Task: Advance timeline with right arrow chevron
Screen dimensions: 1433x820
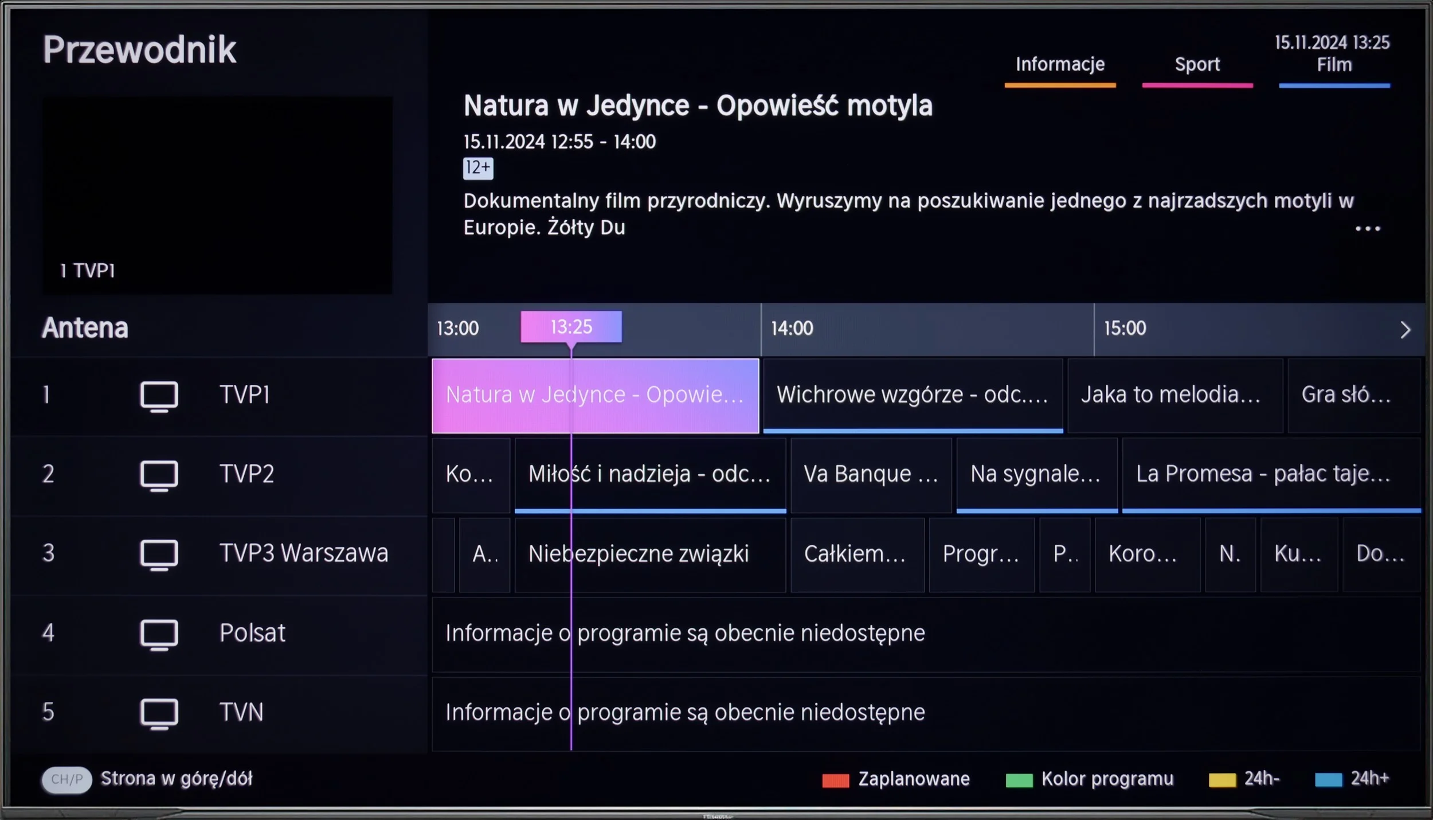Action: (1405, 330)
